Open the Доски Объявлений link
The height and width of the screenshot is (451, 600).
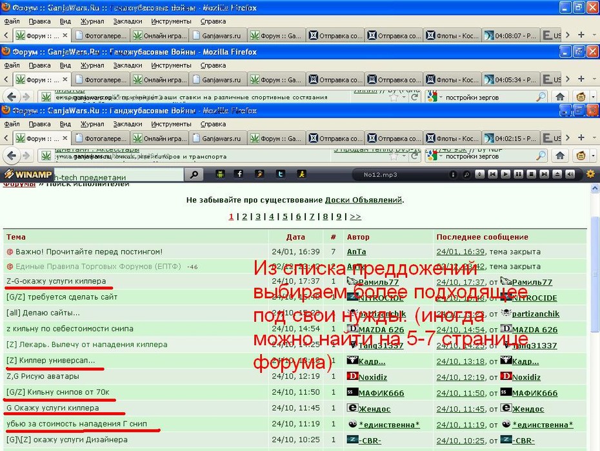[363, 200]
